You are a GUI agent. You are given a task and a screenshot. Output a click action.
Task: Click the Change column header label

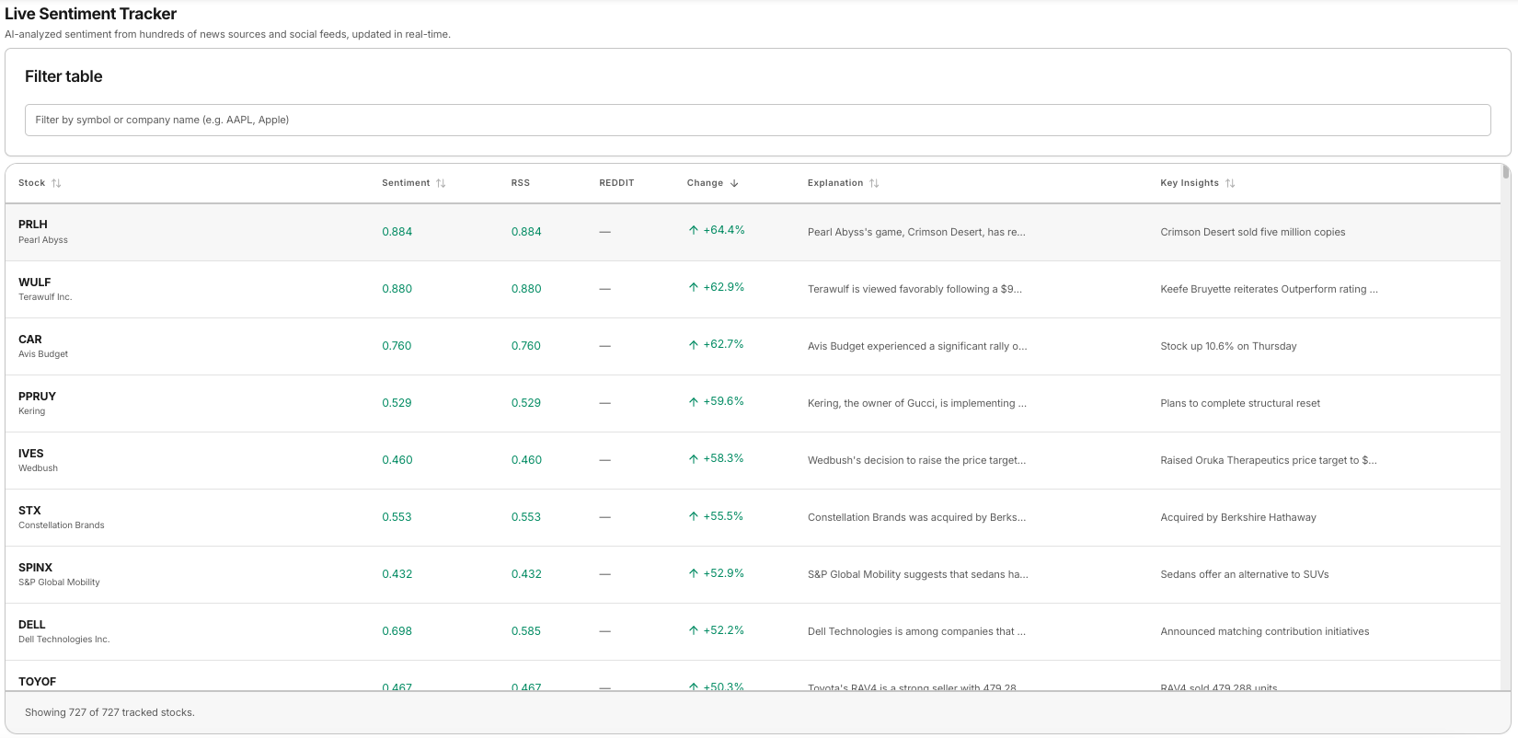pos(705,183)
